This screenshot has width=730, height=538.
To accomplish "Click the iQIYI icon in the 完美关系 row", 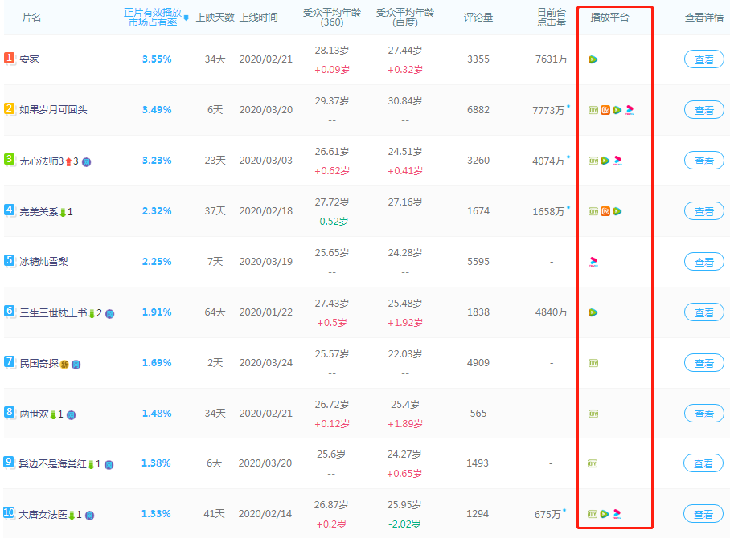I will (593, 211).
